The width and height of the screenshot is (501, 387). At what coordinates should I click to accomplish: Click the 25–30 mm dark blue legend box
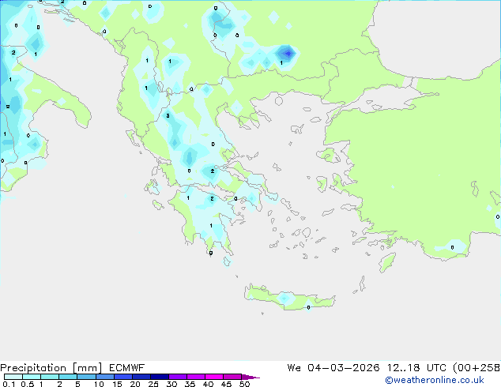(x=160, y=377)
